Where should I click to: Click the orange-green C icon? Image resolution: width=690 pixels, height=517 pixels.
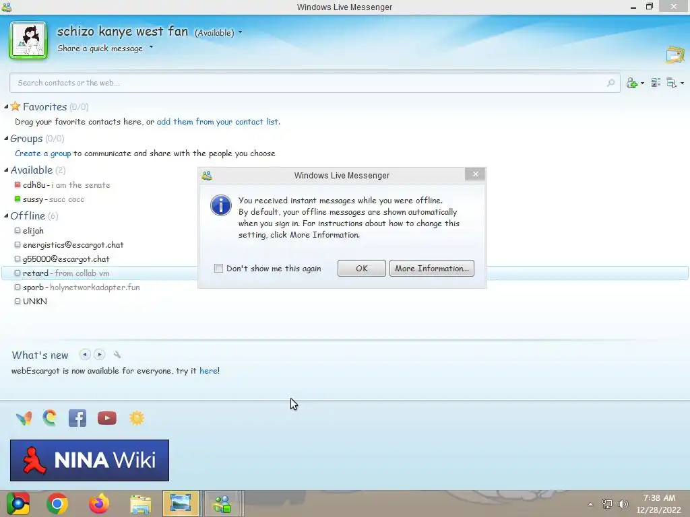click(x=50, y=418)
